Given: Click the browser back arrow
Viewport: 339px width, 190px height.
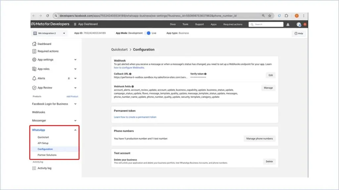Looking at the screenshot, I should click(34, 16).
